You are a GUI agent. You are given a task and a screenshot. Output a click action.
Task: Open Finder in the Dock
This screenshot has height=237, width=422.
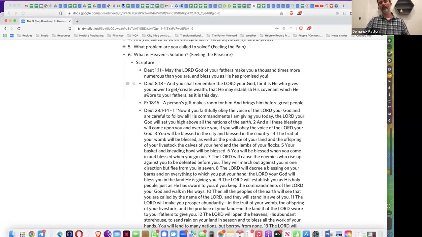12,234
